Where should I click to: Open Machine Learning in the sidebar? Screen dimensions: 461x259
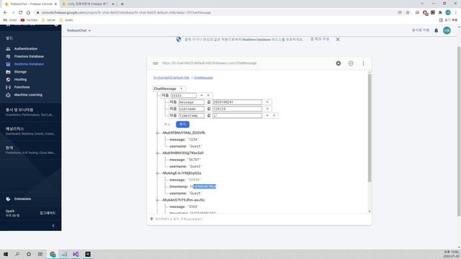pyautogui.click(x=28, y=95)
